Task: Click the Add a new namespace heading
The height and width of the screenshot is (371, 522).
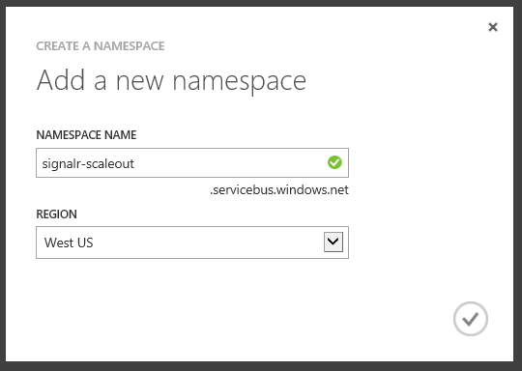Action: (x=171, y=81)
